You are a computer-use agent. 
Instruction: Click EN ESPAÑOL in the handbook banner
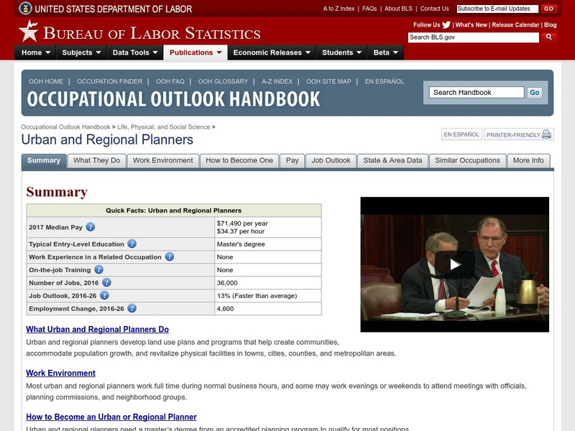click(385, 81)
